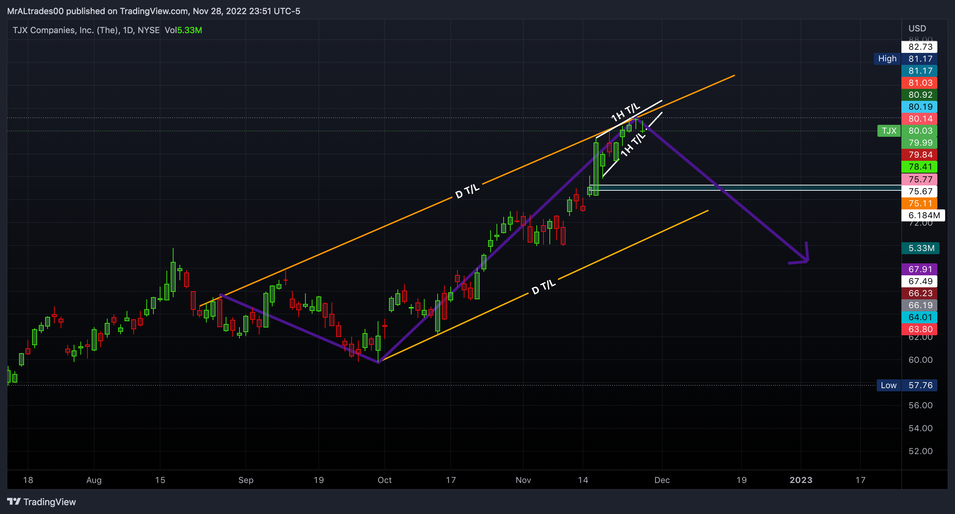Viewport: 955px width, 514px height.
Task: Select the Sep label on time axis
Action: (246, 480)
